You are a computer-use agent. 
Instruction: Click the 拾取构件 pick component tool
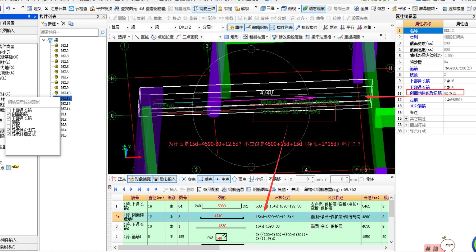[x=306, y=27]
